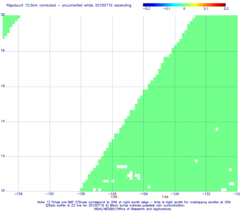The height and width of the screenshot is (211, 240).
Task: Click the red 7:58 time under -128
Action: pos(114,197)
